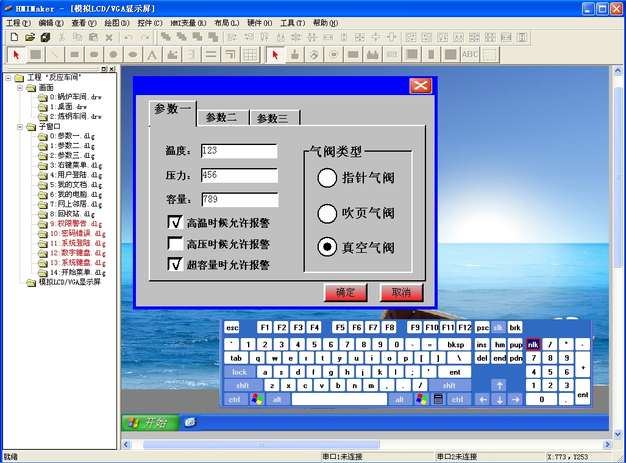Select 指针气阀 radio button
The image size is (626, 463).
pos(327,178)
